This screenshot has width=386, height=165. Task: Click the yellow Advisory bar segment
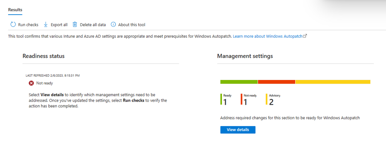[x=333, y=82]
